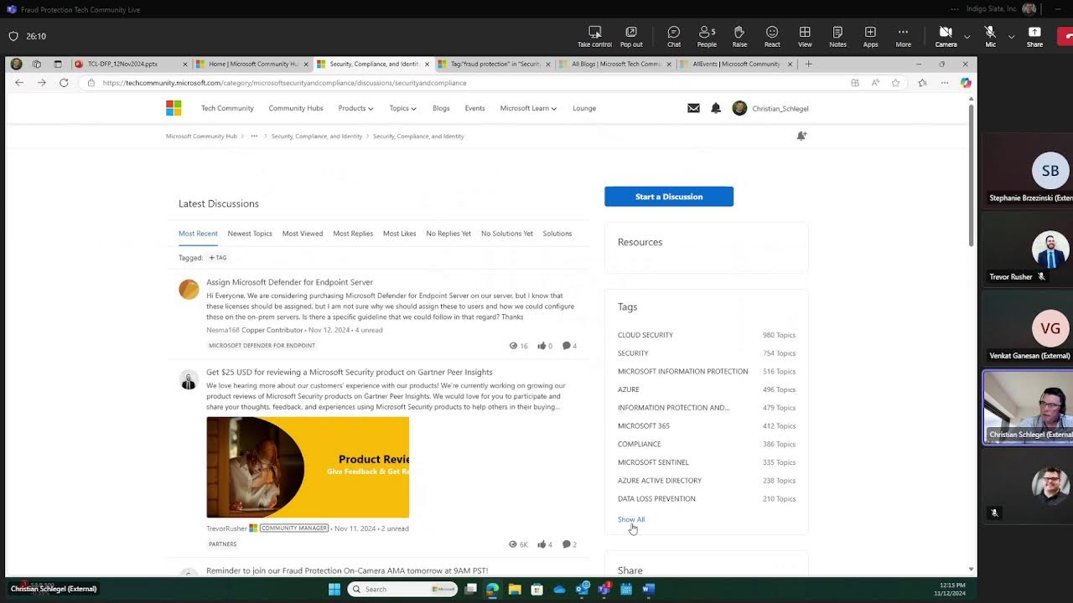This screenshot has width=1073, height=603.
Task: Open Edge Copilot icon
Action: (966, 83)
